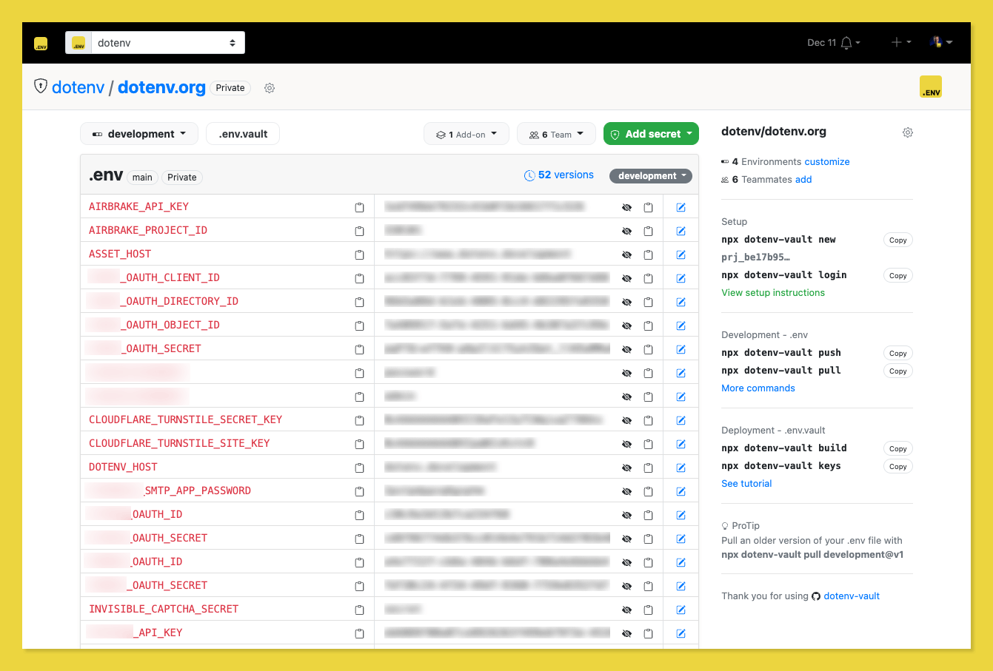Reveal the DOTENV_HOST value
The image size is (993, 671).
pos(626,468)
